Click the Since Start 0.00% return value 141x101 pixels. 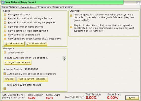[x=112, y=98]
